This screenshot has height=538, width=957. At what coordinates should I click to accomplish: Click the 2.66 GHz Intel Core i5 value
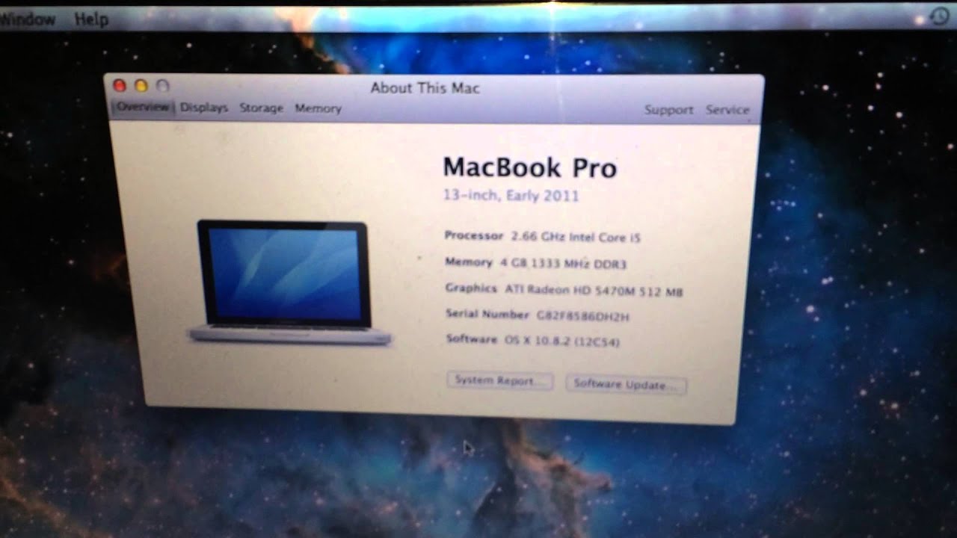click(x=576, y=237)
